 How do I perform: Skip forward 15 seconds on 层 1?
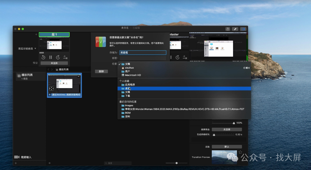tap(58, 57)
